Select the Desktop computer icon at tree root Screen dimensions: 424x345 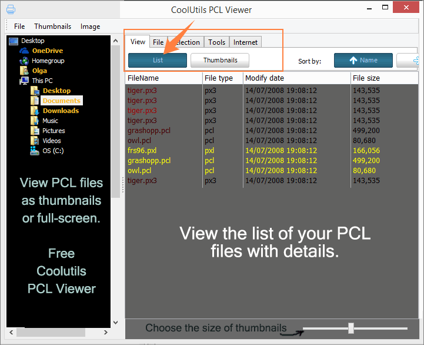(14, 41)
